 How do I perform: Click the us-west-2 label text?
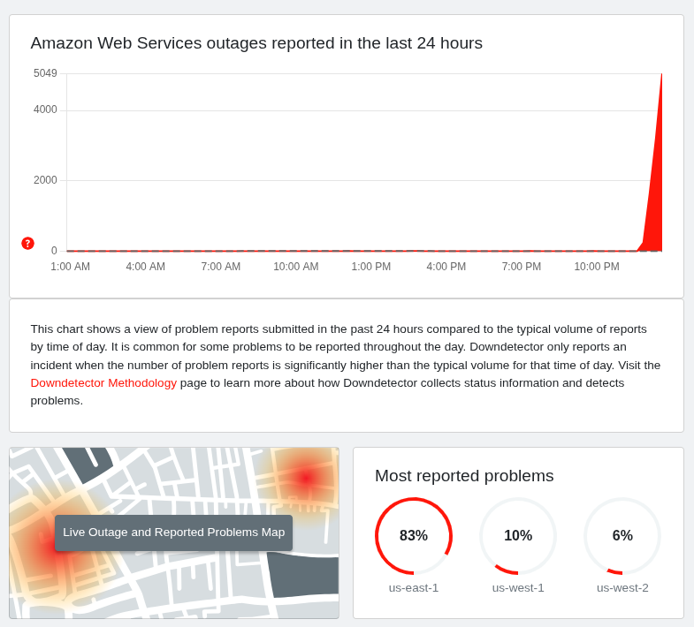[x=622, y=588]
